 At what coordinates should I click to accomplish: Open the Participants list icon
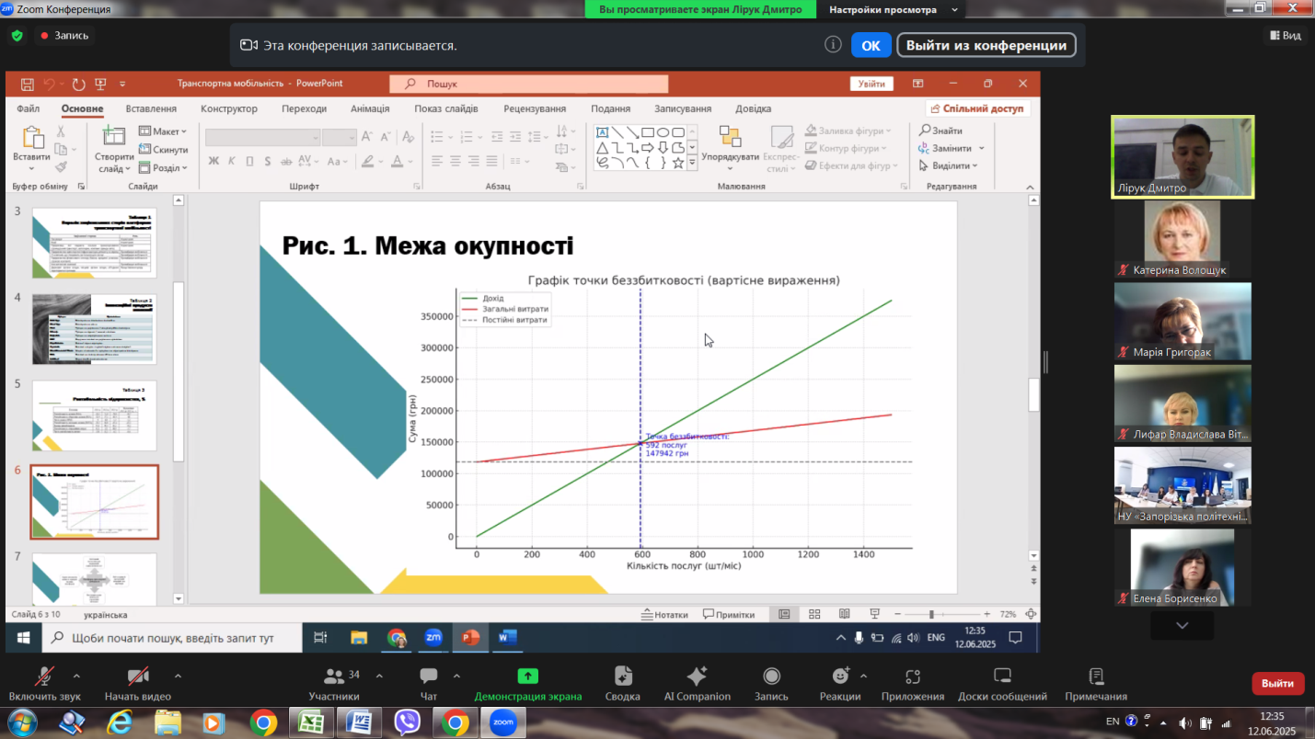334,676
